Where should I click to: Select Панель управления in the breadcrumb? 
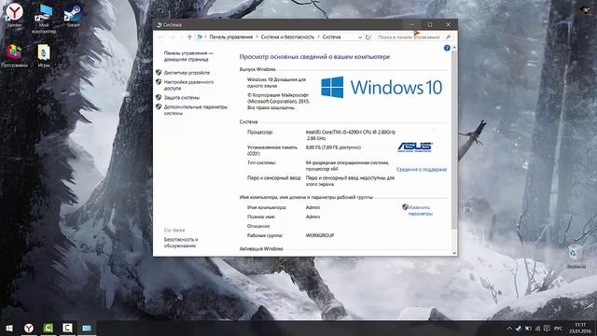230,37
